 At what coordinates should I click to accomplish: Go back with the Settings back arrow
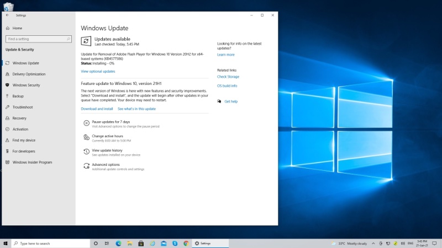(x=7, y=15)
